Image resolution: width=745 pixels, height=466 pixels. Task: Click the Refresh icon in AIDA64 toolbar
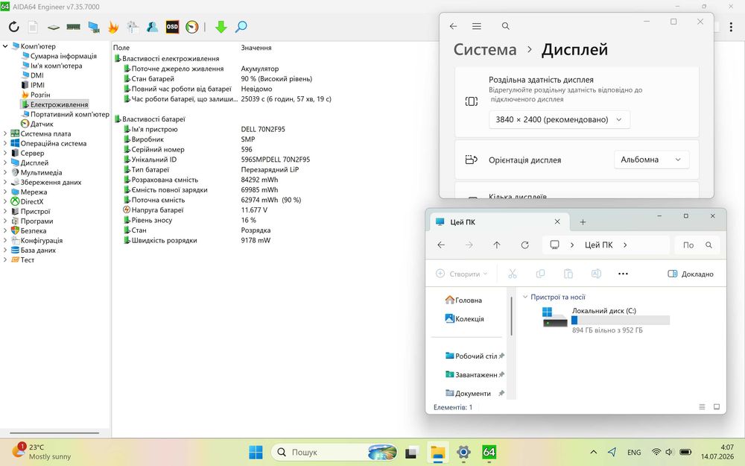click(13, 27)
